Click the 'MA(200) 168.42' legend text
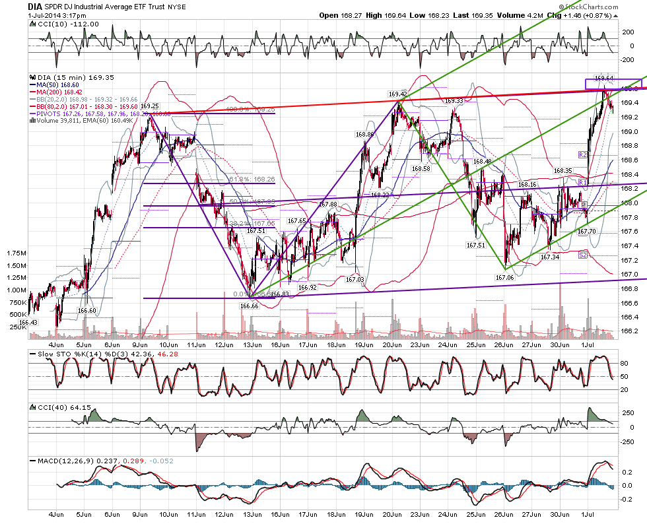Screen dimensions: 647x524 tap(59, 92)
